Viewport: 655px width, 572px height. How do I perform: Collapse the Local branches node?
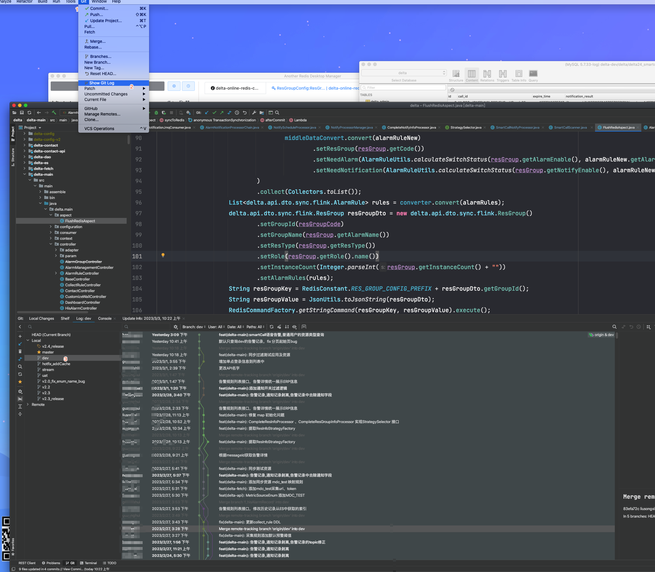pos(28,341)
